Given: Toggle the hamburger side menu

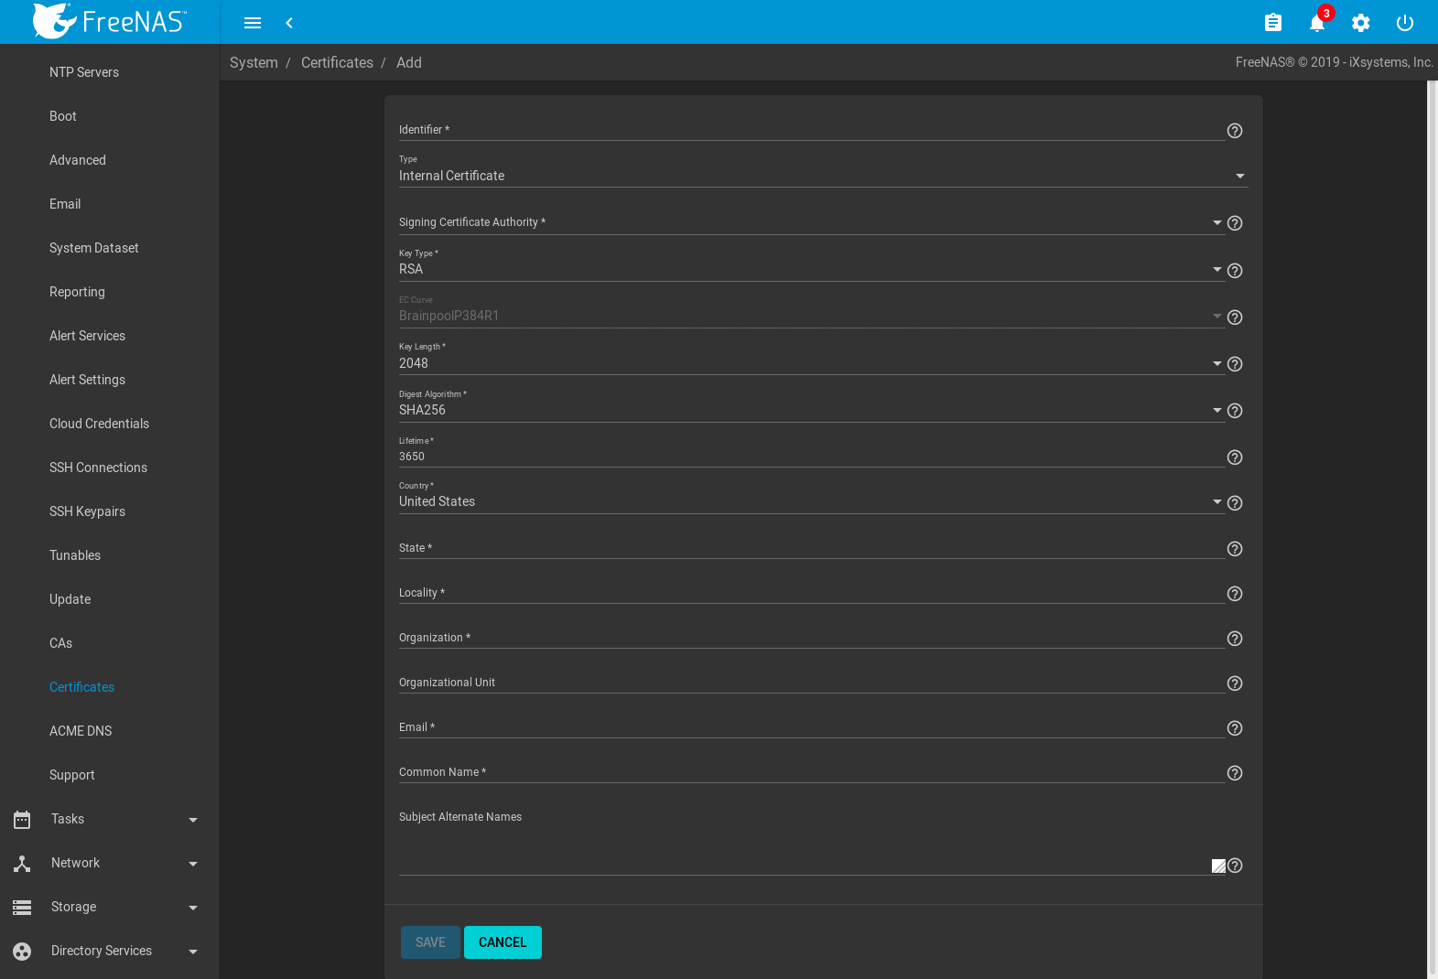Looking at the screenshot, I should (x=253, y=23).
